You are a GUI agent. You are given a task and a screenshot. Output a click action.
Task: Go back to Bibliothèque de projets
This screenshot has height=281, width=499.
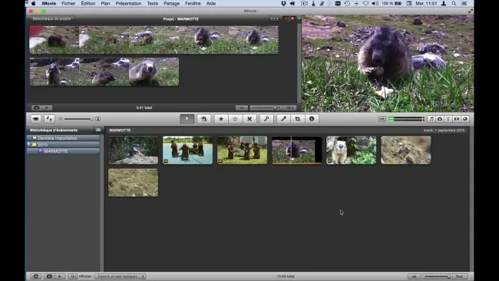[52, 18]
